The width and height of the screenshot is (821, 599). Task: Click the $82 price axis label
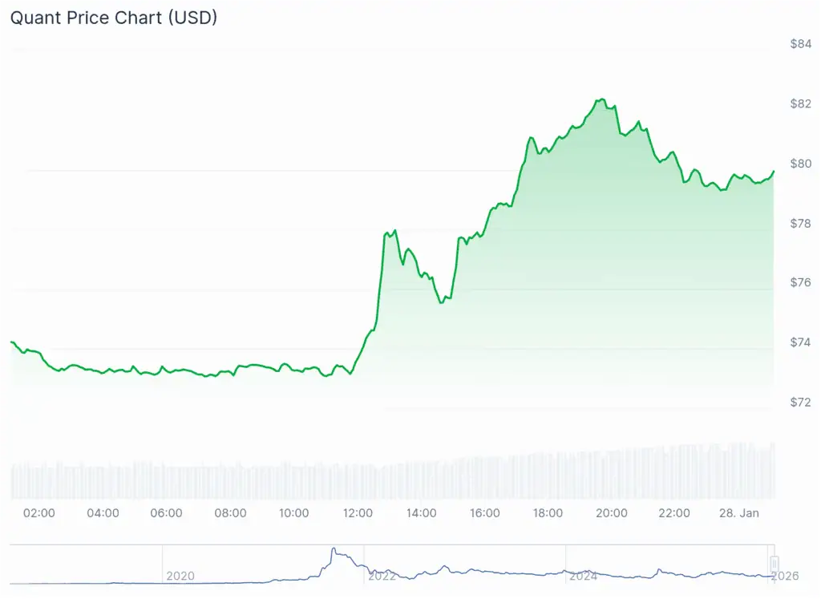800,103
